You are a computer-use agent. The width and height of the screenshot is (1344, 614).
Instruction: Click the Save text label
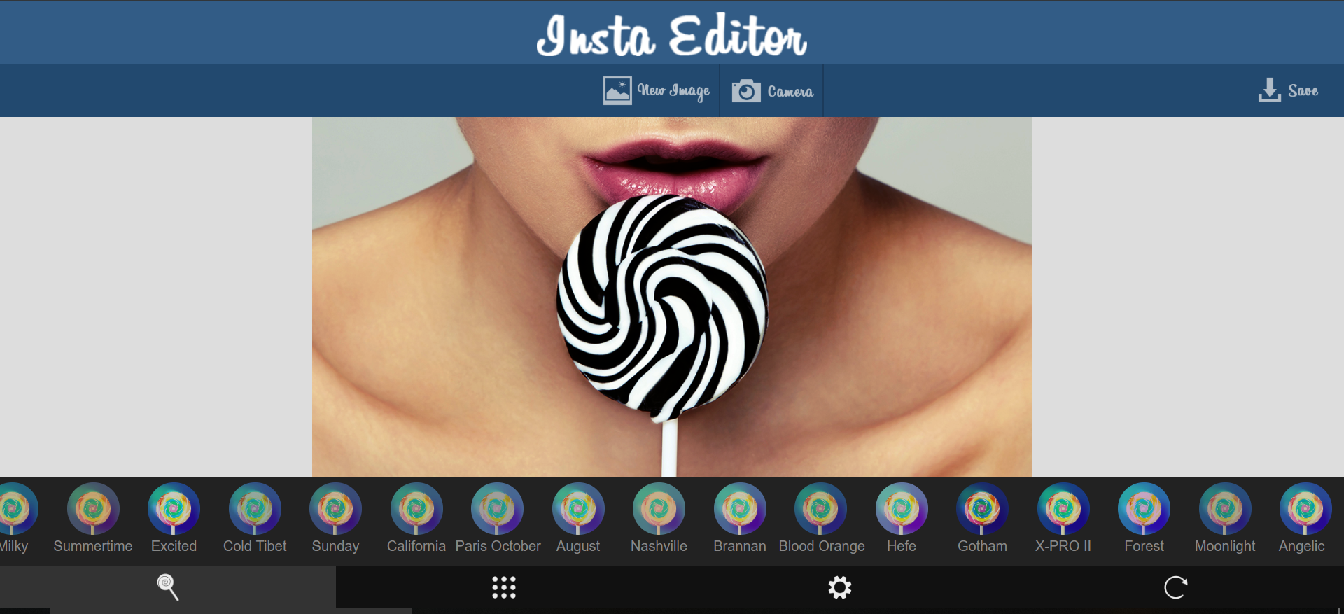[x=1303, y=90]
